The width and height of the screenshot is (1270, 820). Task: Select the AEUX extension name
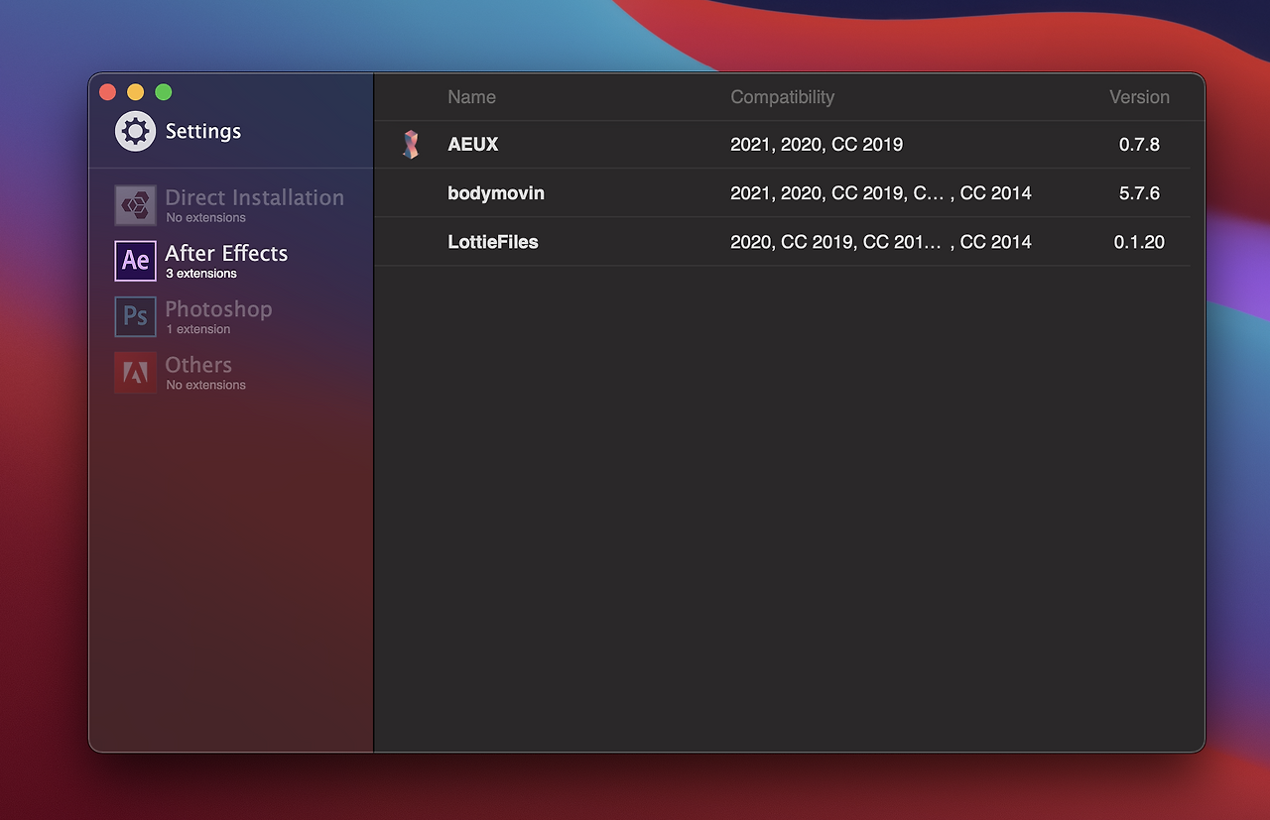(473, 144)
